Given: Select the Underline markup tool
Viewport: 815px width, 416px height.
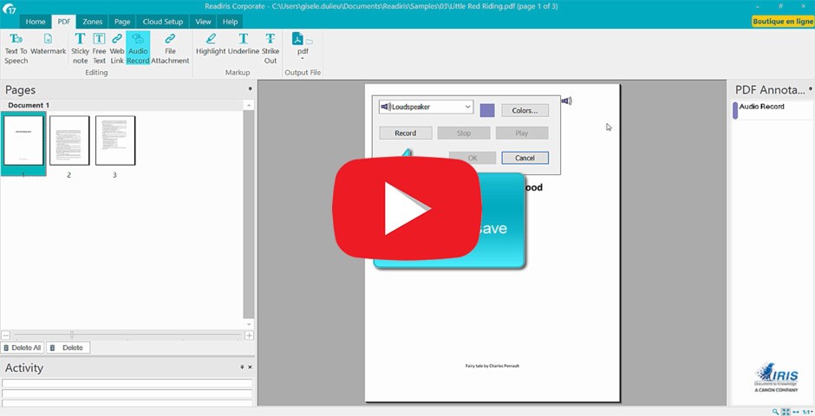Looking at the screenshot, I should tap(244, 44).
